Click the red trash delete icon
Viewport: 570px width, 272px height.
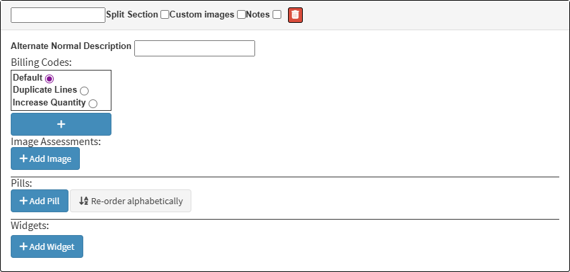pyautogui.click(x=295, y=15)
